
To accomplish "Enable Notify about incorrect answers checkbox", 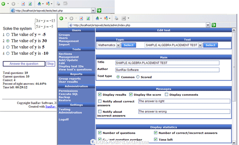I will click(100, 112).
